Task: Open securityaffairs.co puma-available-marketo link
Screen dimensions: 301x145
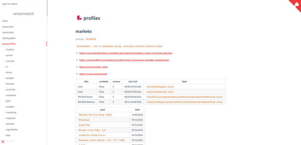Action: (124, 60)
